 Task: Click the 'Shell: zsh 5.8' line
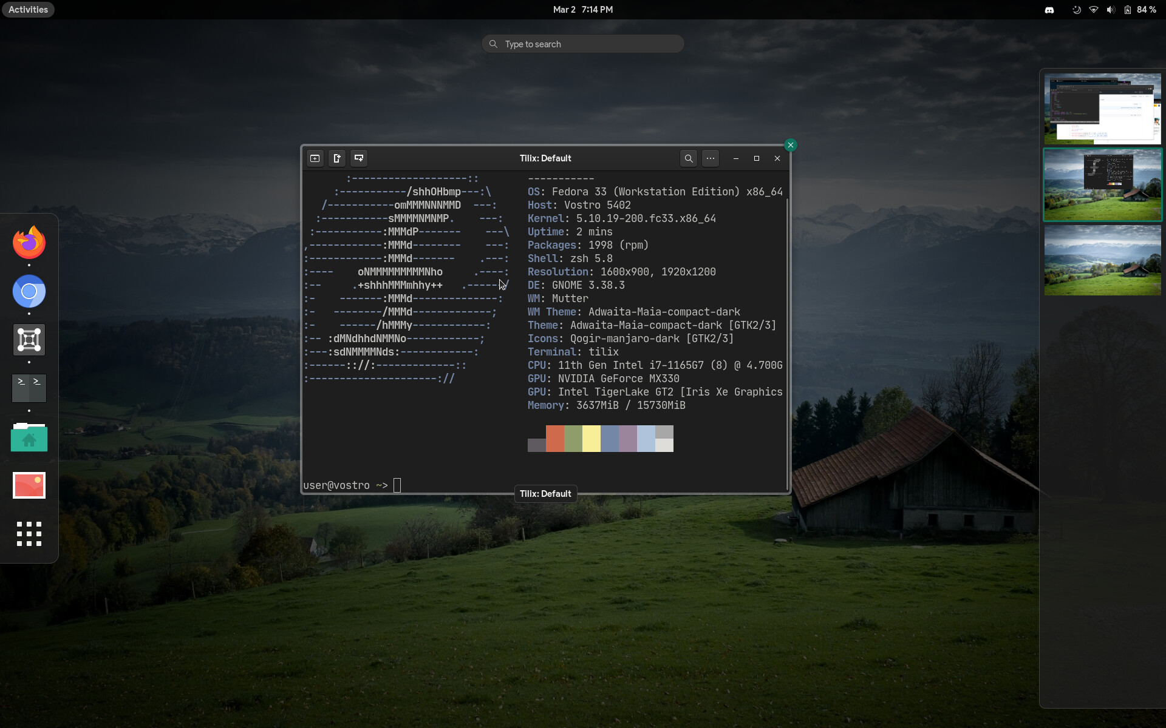point(570,258)
